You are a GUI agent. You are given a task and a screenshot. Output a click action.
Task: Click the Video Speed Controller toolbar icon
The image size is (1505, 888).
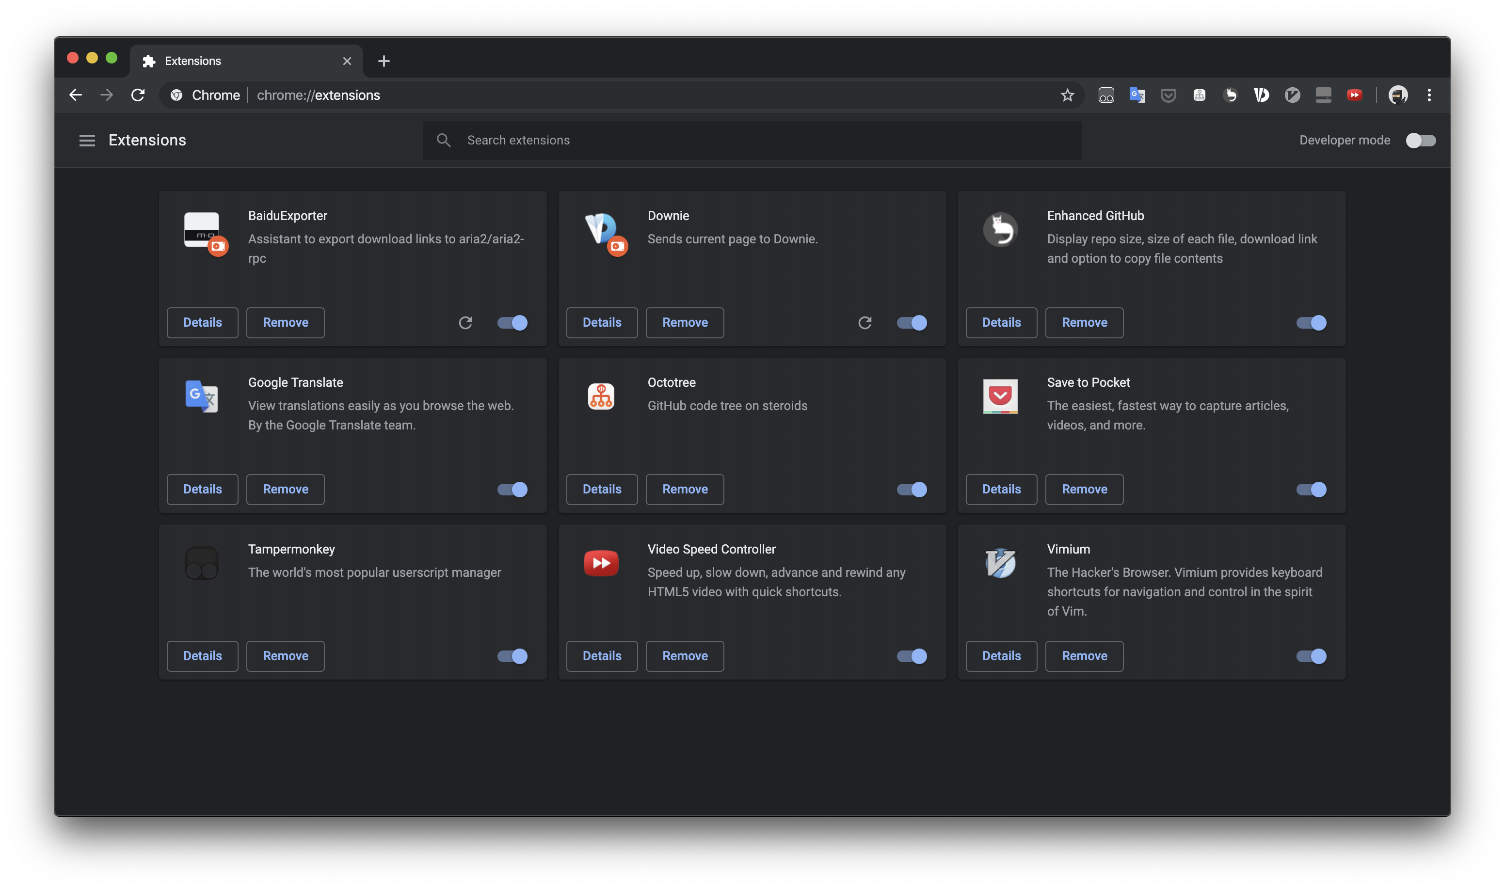pos(1354,95)
